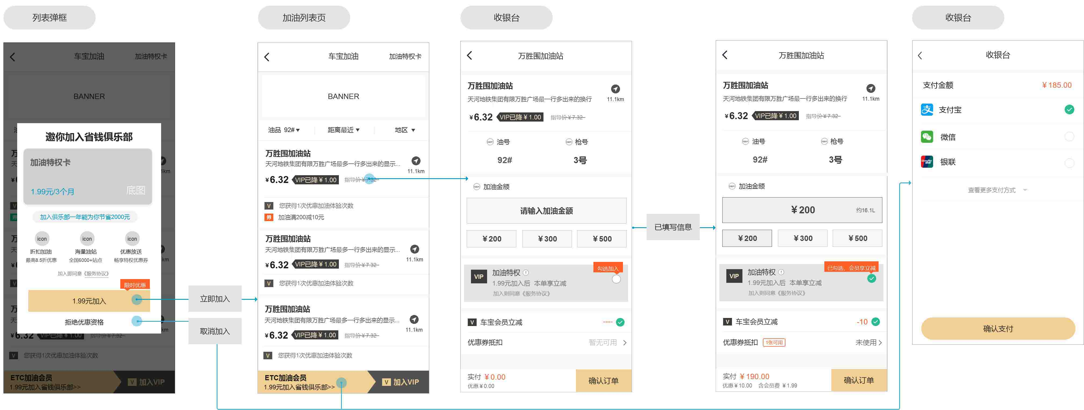
Task: Select the 银联 payment radio button
Action: pos(1069,163)
